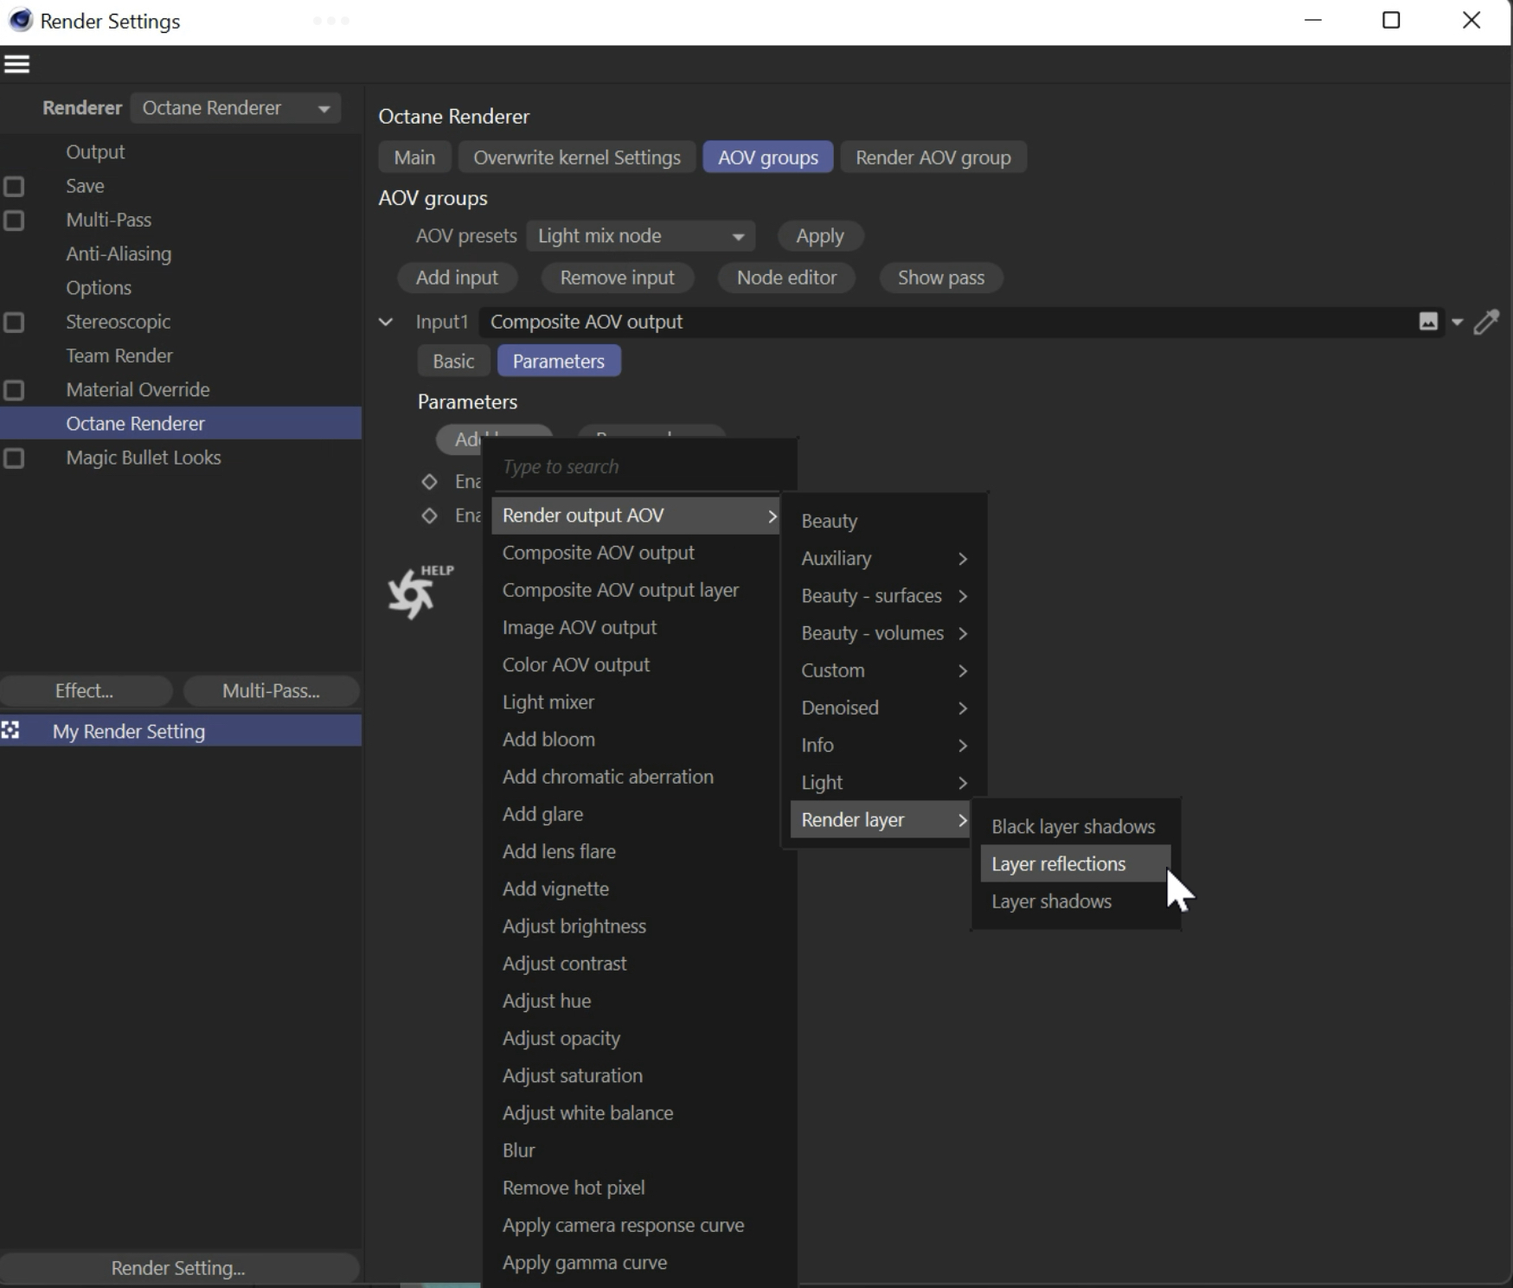Click the Multi-Pass... button
The height and width of the screenshot is (1288, 1513).
click(271, 691)
